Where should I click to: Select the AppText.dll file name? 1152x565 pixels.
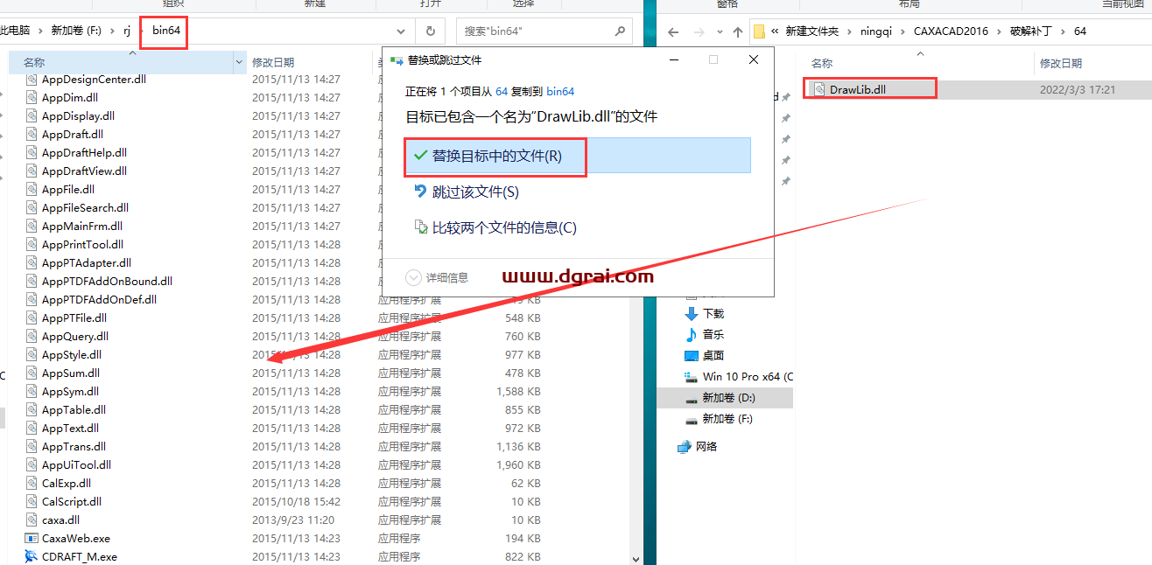click(x=70, y=428)
